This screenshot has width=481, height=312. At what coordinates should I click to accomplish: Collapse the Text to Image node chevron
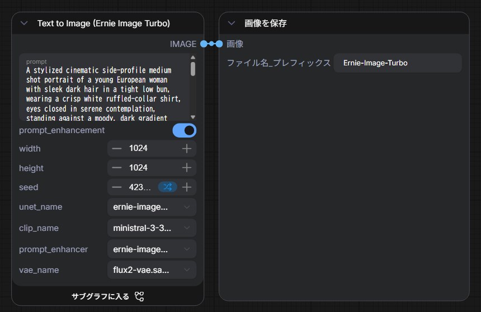pyautogui.click(x=24, y=23)
